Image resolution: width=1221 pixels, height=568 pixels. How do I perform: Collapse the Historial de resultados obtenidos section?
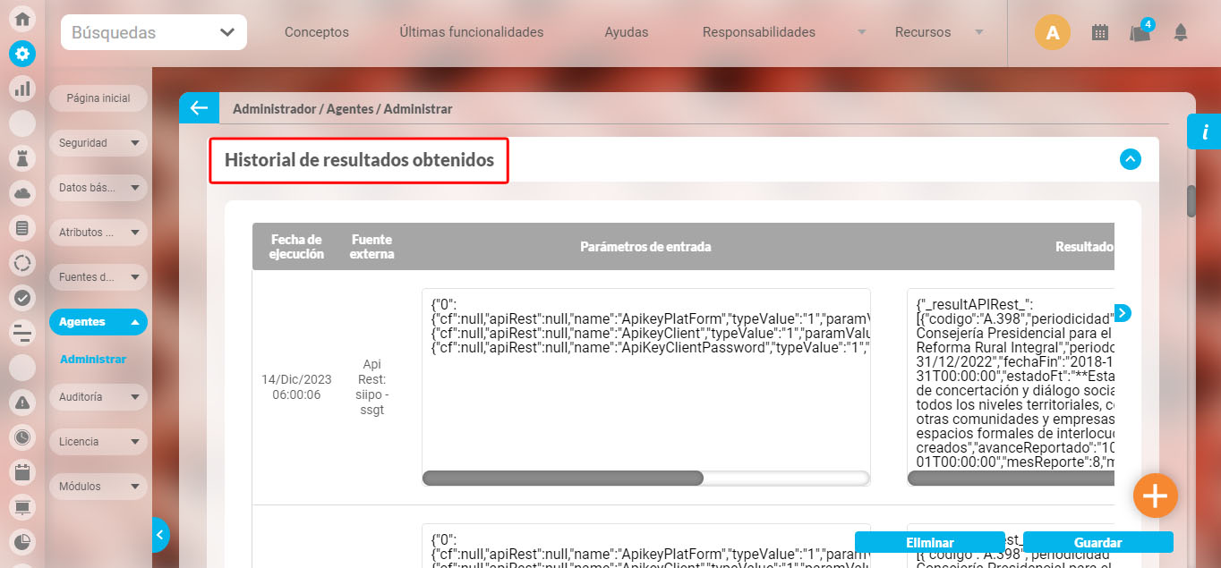1131,159
